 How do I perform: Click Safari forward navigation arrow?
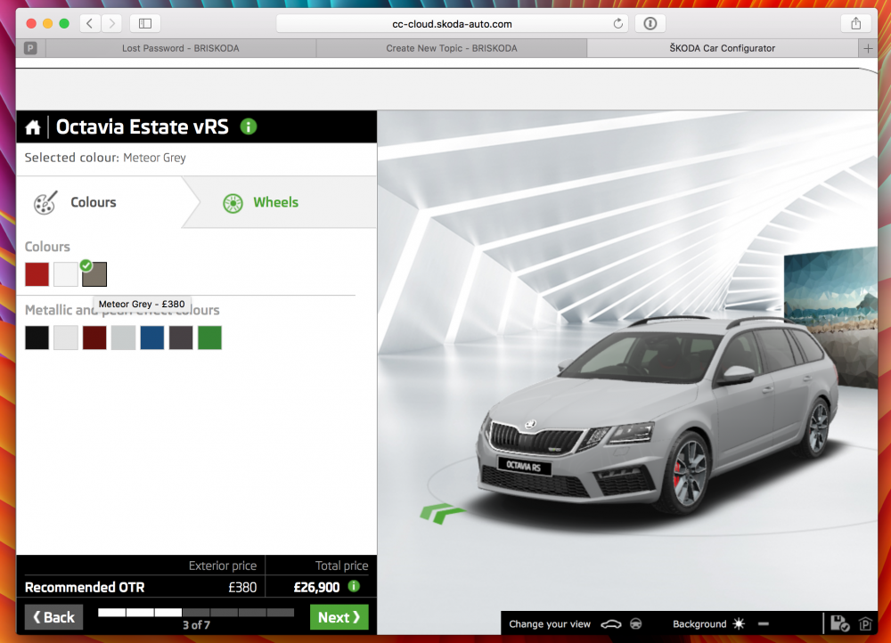click(112, 23)
